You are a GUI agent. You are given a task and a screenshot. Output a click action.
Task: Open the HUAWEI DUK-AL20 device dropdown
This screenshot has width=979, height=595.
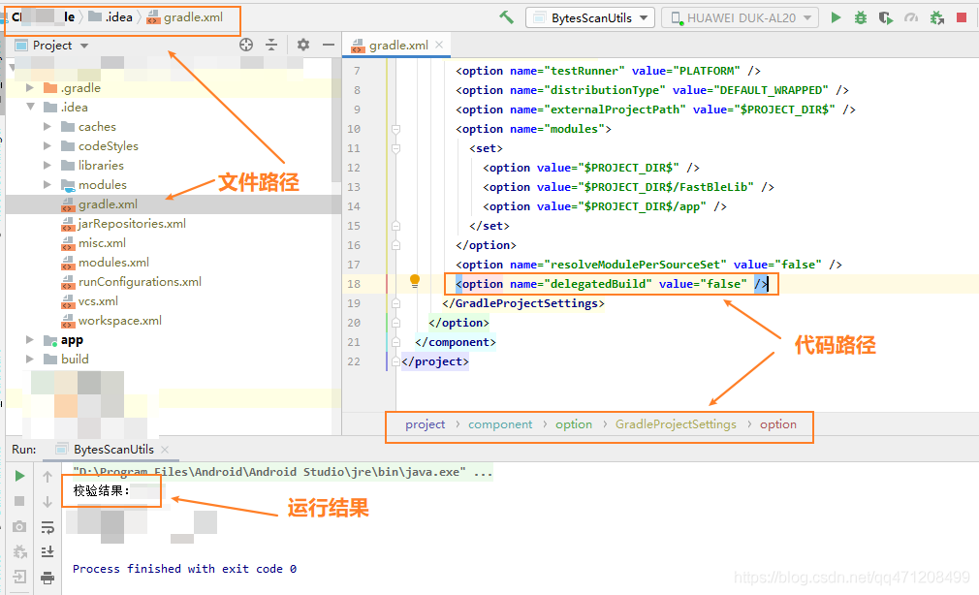pyautogui.click(x=739, y=16)
